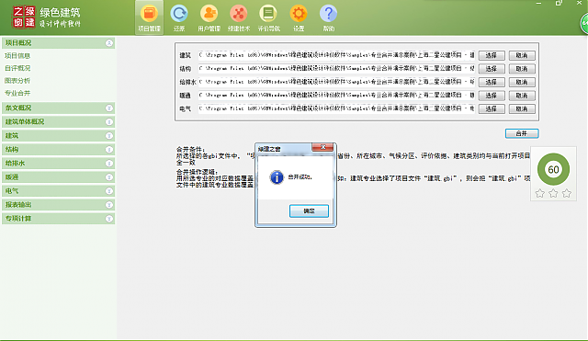Select the 绿建技术 toolbar icon

(x=239, y=17)
